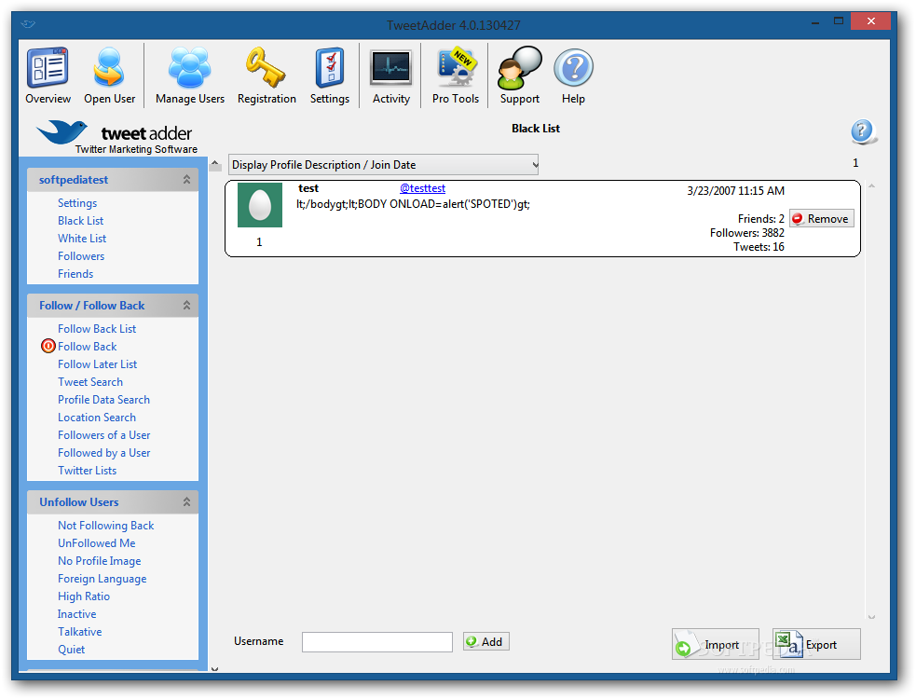Open the Overview toolbar icon
This screenshot has height=699, width=916.
click(x=48, y=76)
